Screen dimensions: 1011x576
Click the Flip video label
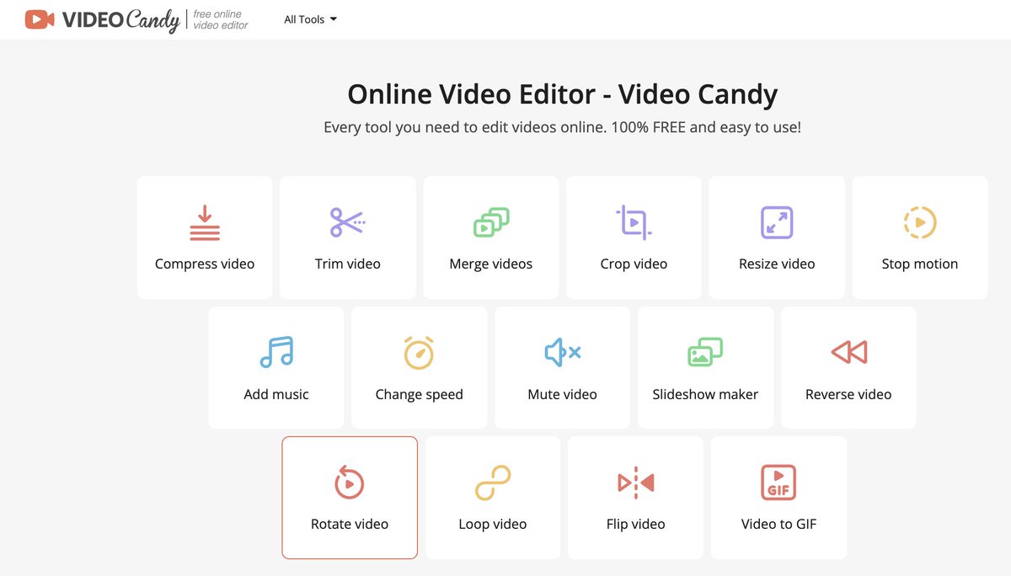pos(636,524)
